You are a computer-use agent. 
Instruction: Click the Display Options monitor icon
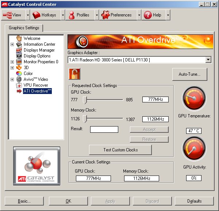(19, 56)
